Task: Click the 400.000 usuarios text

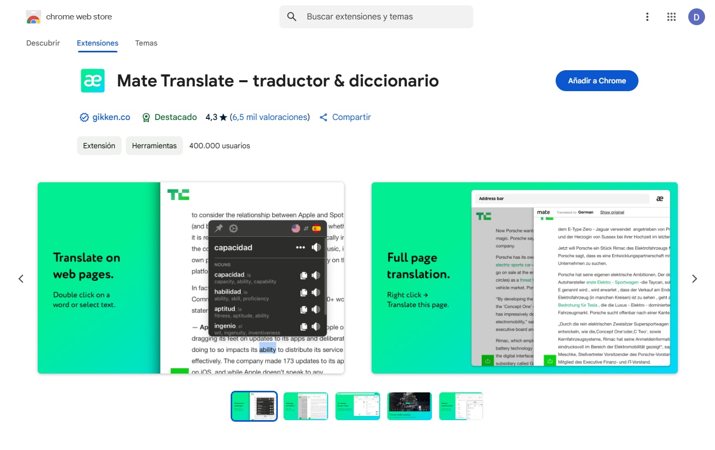Action: tap(220, 146)
